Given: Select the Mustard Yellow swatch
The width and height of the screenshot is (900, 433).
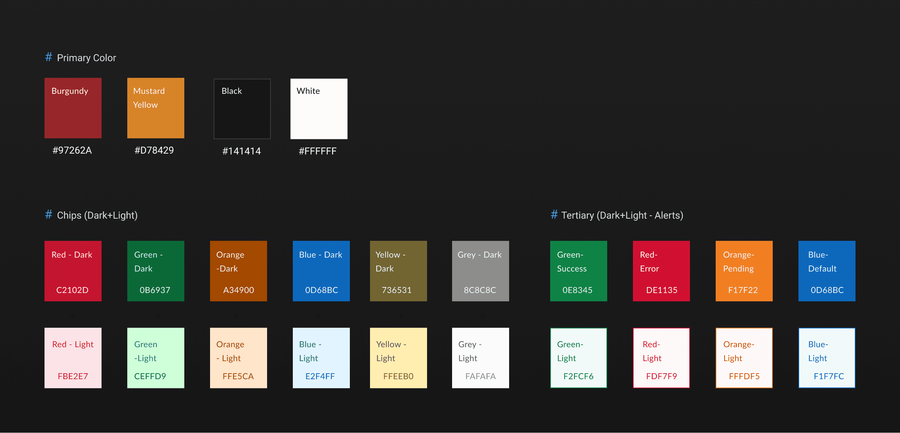Looking at the screenshot, I should pyautogui.click(x=155, y=108).
